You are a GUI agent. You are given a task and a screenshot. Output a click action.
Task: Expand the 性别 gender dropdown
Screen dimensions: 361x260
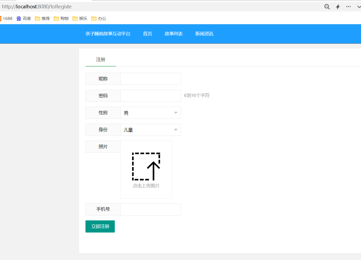[x=151, y=113]
